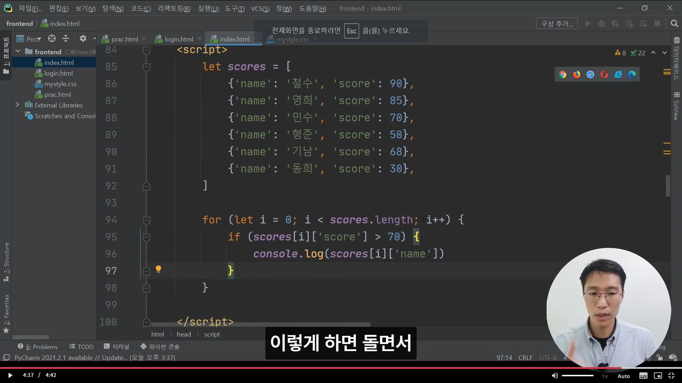The width and height of the screenshot is (682, 383).
Task: Open the Structure tool window
Action: (6, 262)
